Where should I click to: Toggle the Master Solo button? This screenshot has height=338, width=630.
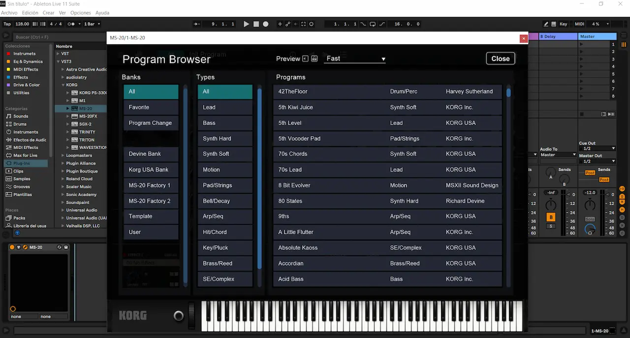coord(590,219)
